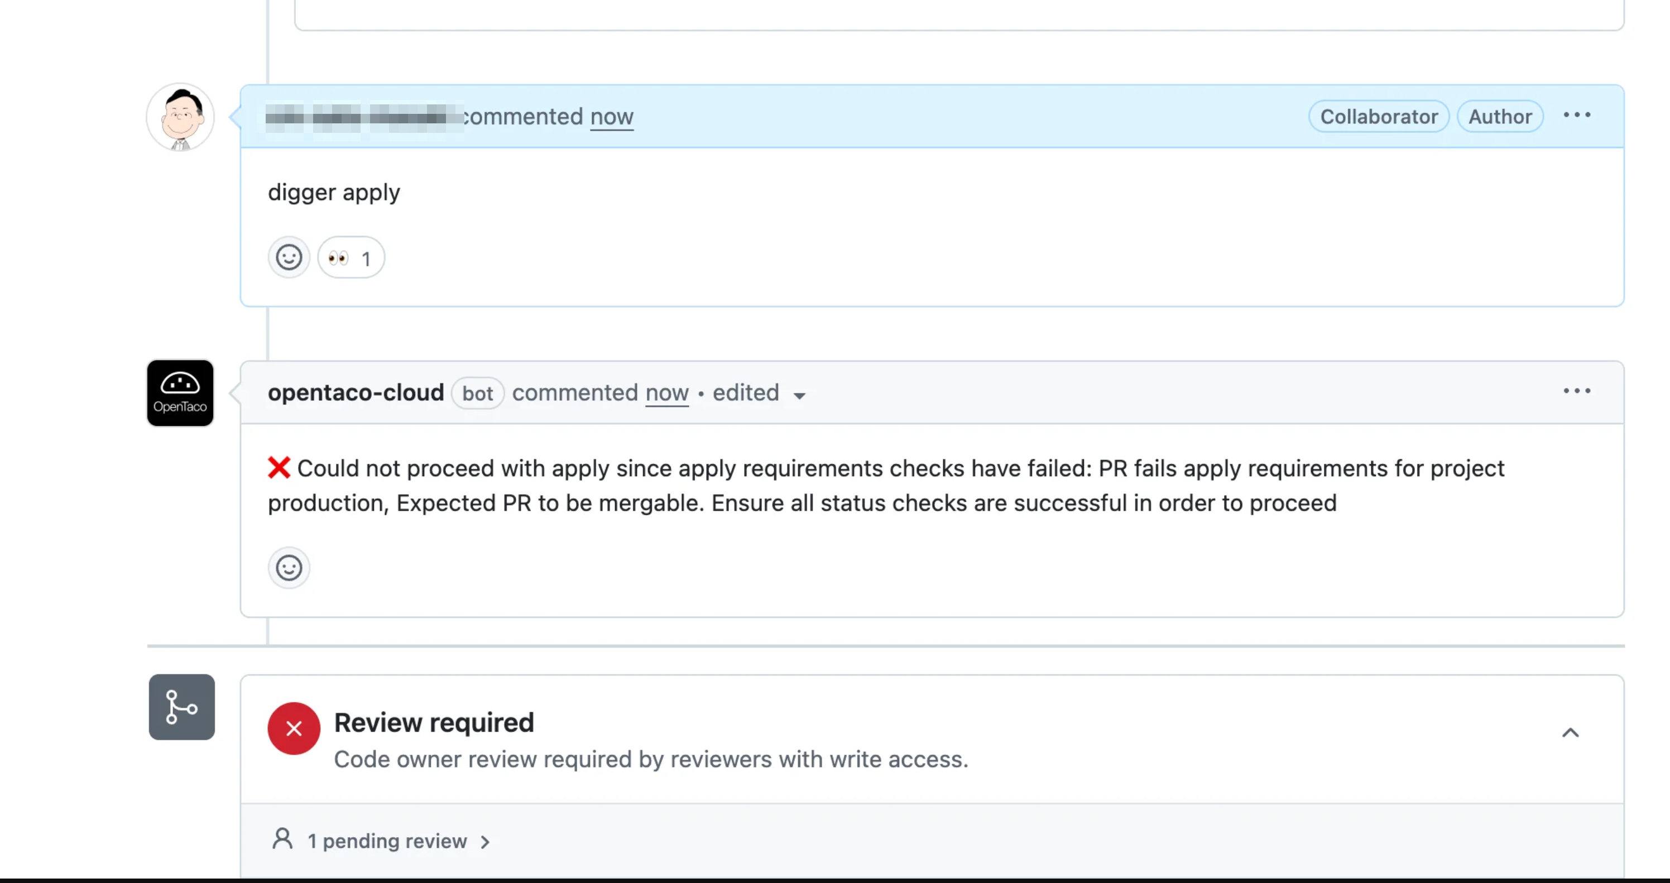The width and height of the screenshot is (1670, 883).
Task: Click the Collaborator badge
Action: pos(1378,117)
